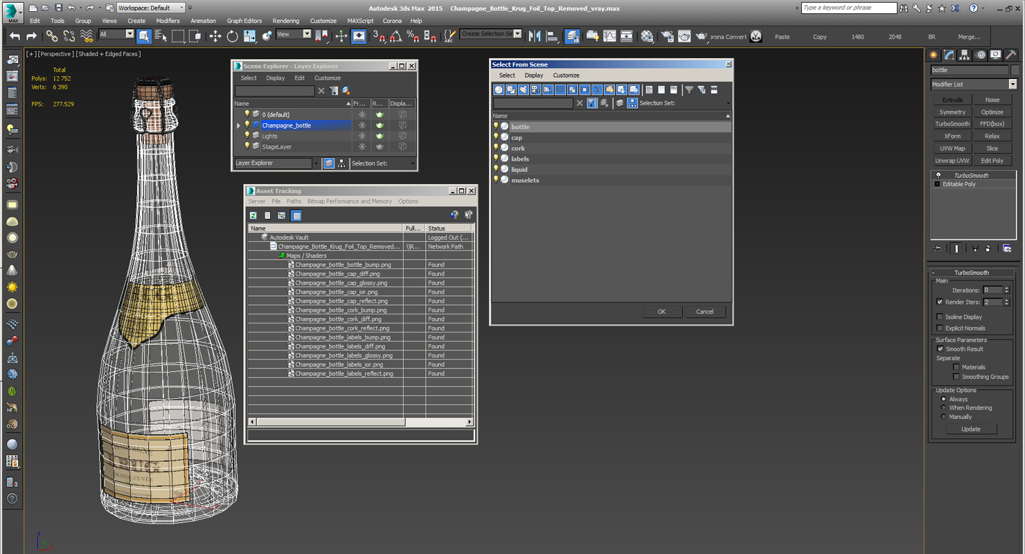This screenshot has width=1025, height=554.
Task: Click the Undo arrow in main toolbar
Action: 15,36
